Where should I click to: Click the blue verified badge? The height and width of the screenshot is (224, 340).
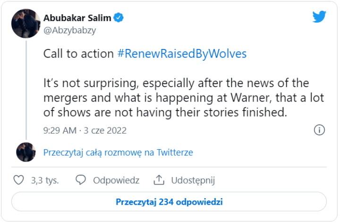point(119,18)
